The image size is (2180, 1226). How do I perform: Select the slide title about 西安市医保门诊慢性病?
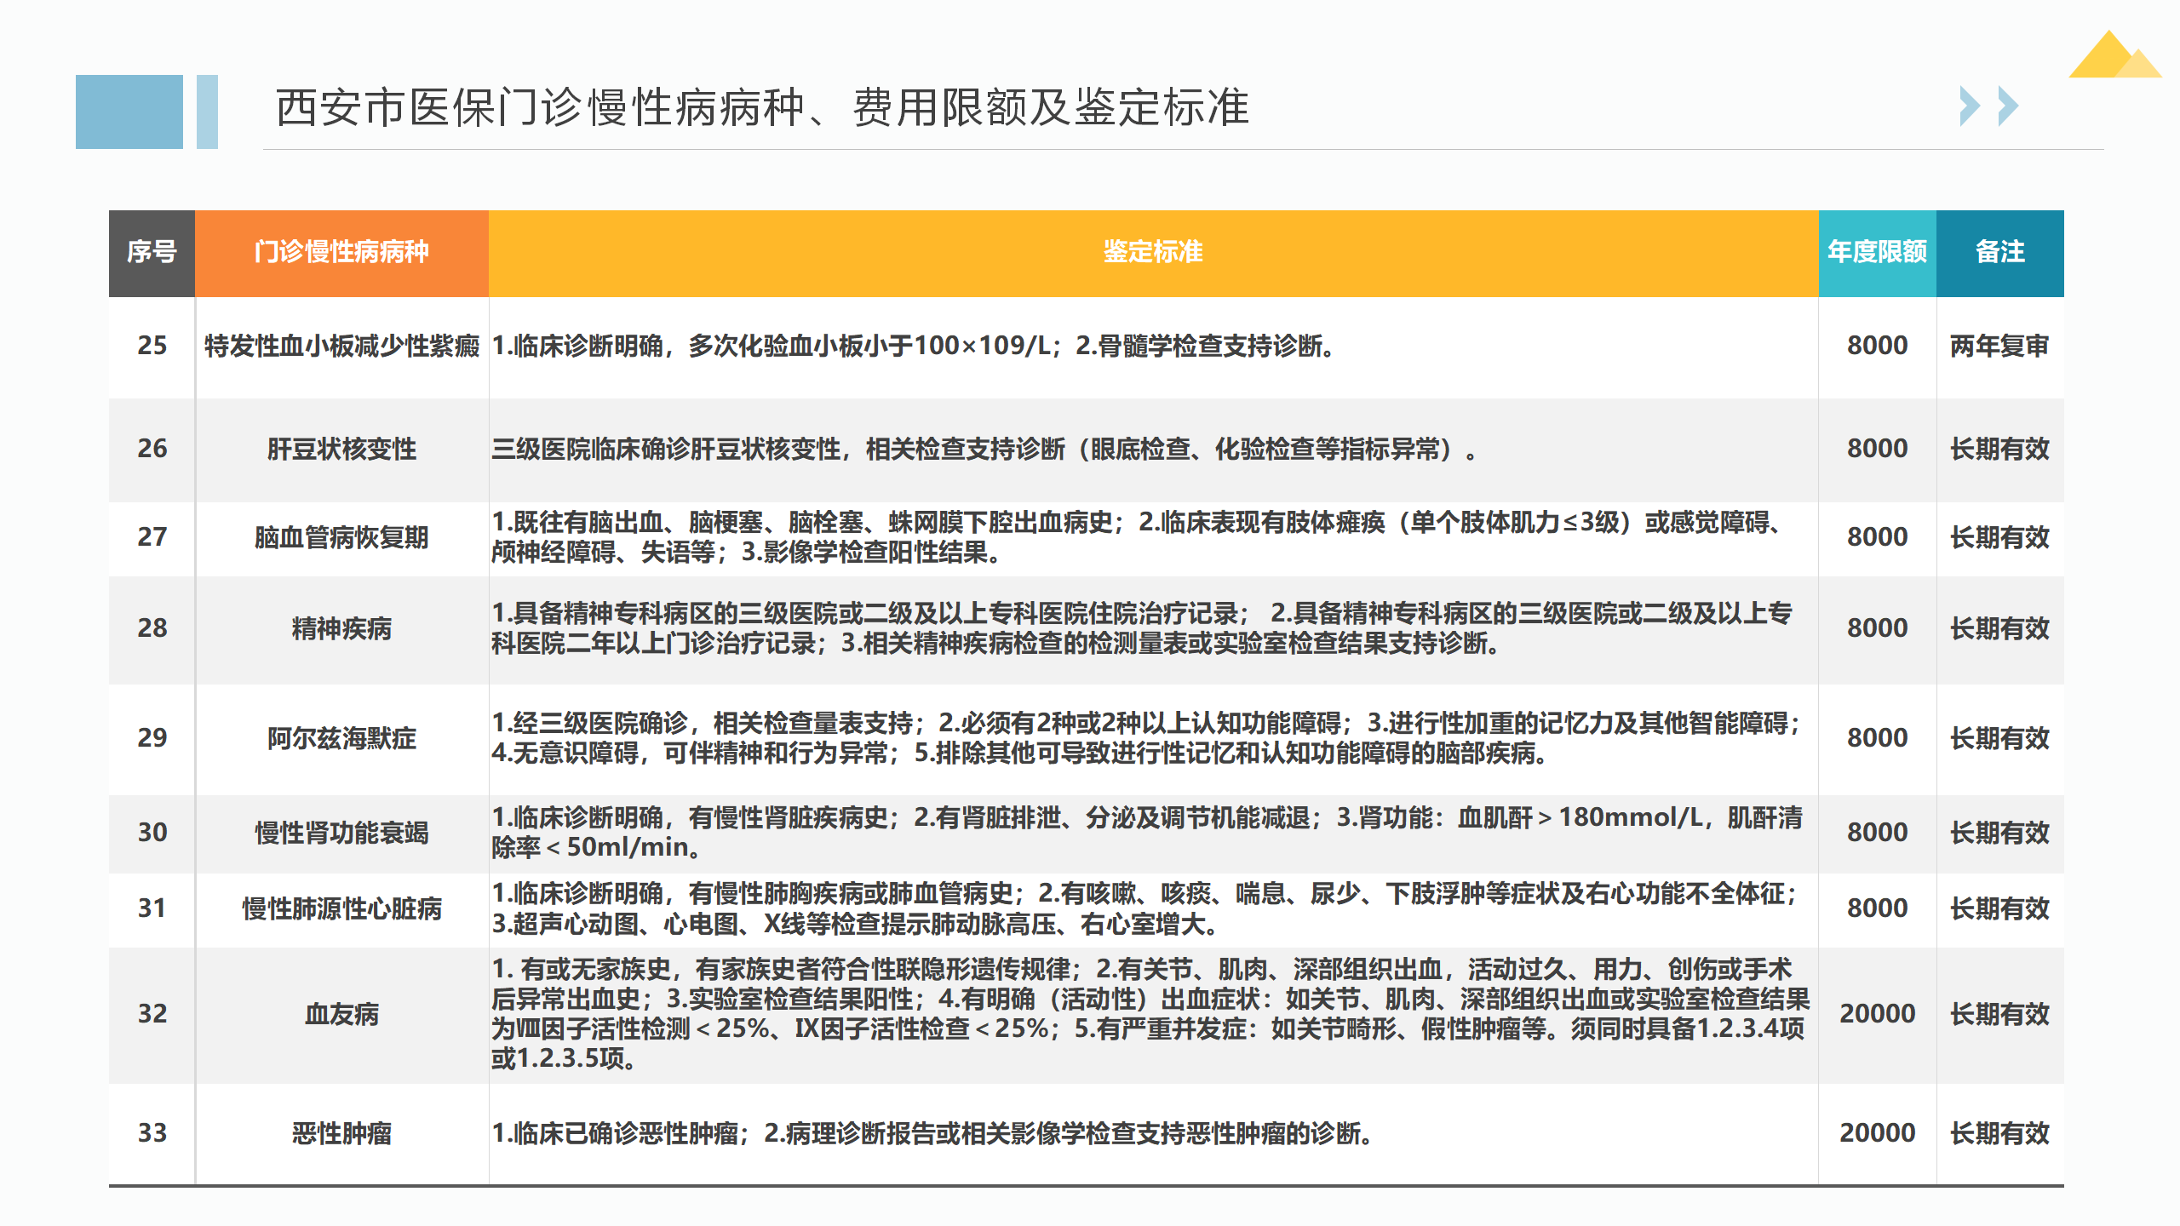(x=761, y=108)
